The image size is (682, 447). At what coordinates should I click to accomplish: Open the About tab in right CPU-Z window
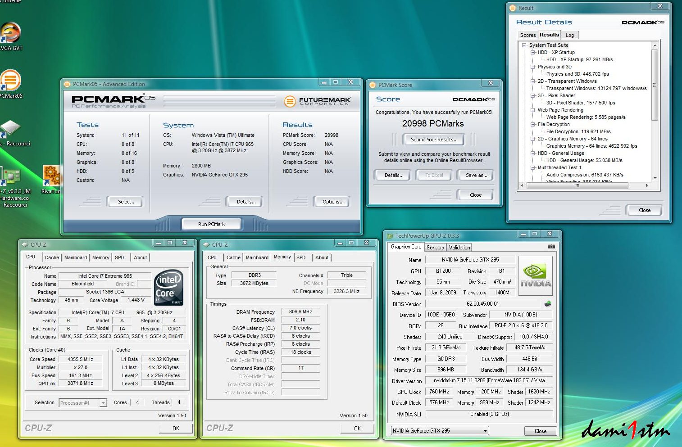click(322, 257)
